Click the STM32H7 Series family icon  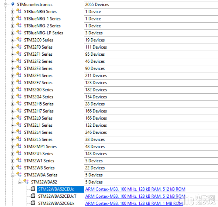click(x=19, y=110)
